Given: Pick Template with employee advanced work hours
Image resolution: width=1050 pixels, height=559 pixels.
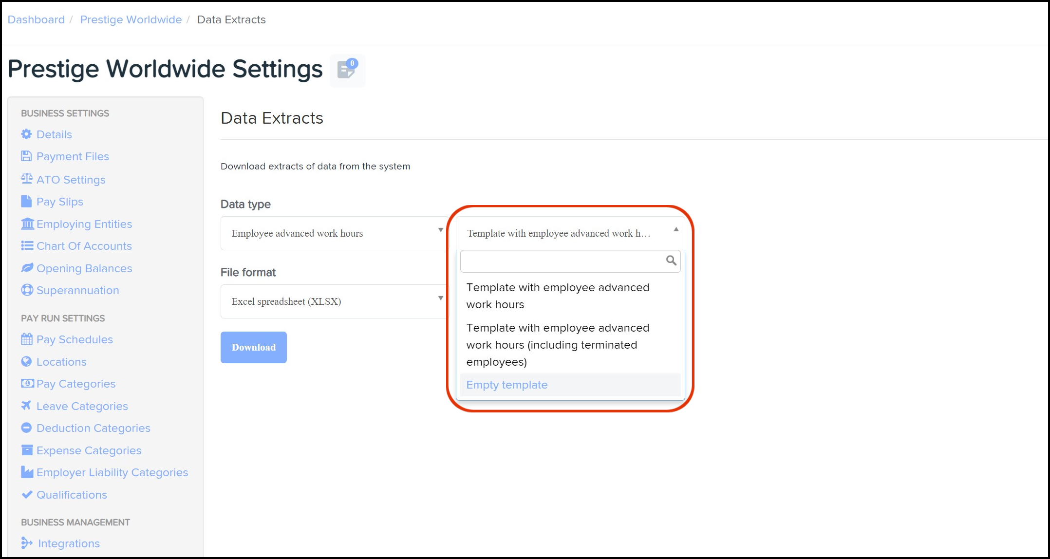Looking at the screenshot, I should [558, 296].
